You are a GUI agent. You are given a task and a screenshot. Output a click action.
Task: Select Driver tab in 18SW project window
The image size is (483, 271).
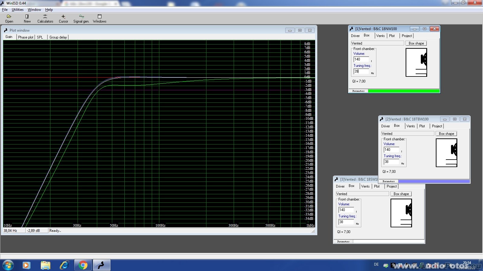(x=340, y=186)
